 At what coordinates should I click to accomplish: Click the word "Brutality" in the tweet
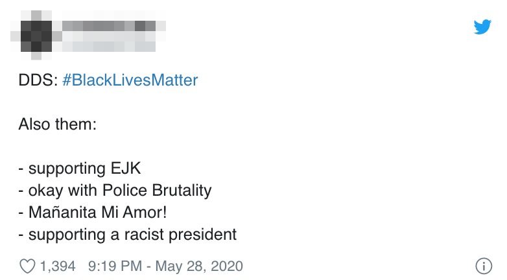coord(182,191)
